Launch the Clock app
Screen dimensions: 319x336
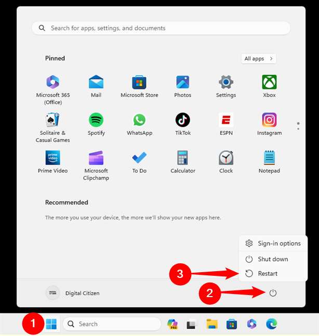[x=226, y=162]
